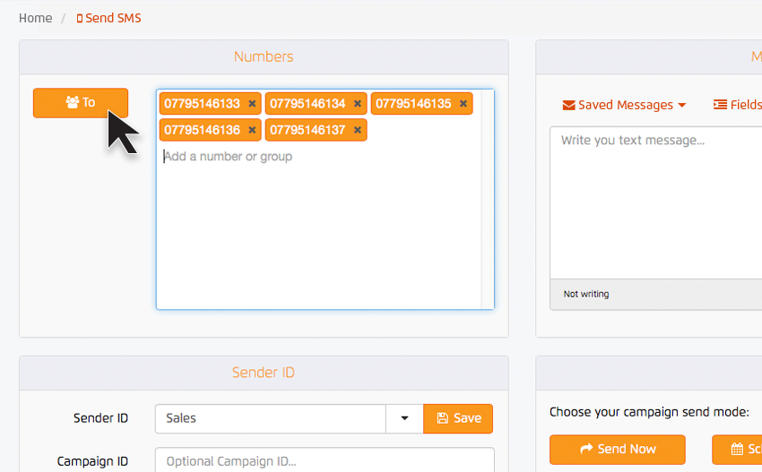Click the Campaign ID label
This screenshot has width=762, height=472.
click(x=92, y=461)
